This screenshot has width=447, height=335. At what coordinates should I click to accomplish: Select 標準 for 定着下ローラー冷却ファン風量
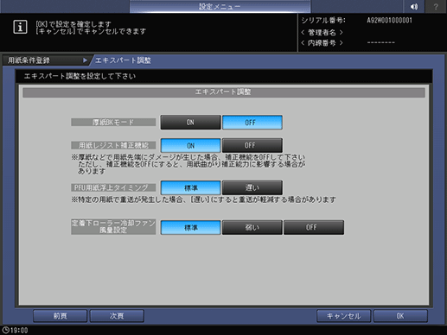(x=190, y=227)
